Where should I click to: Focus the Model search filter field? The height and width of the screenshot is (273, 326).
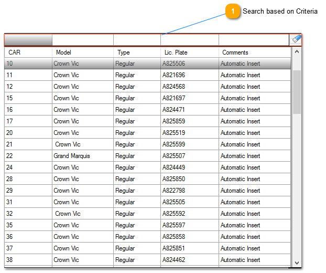pyautogui.click(x=82, y=40)
